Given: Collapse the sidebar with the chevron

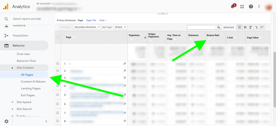Looking at the screenshot, I should coord(46,121).
